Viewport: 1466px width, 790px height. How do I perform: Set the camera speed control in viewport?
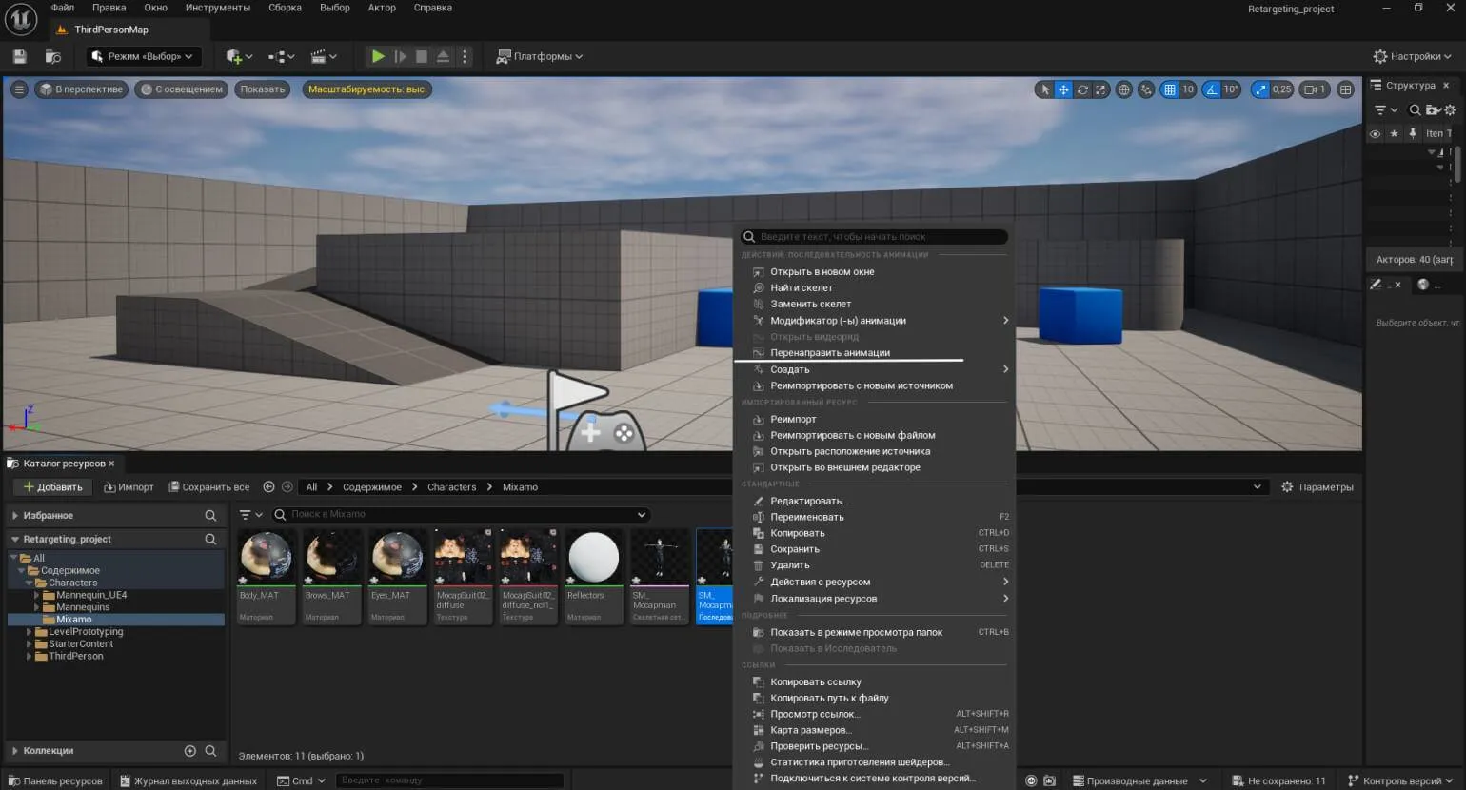coord(1314,89)
